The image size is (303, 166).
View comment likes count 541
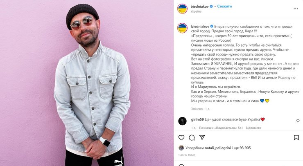click(x=221, y=128)
